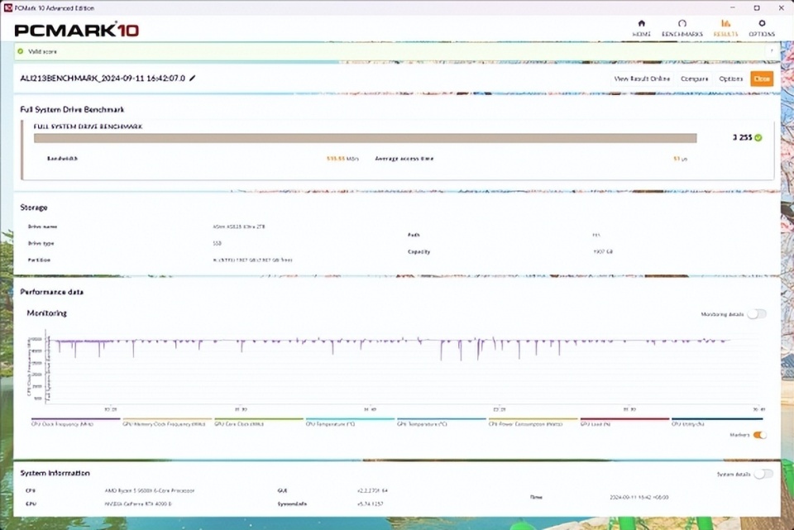Click the PCMark 10 logo
794x530 pixels.
[76, 30]
